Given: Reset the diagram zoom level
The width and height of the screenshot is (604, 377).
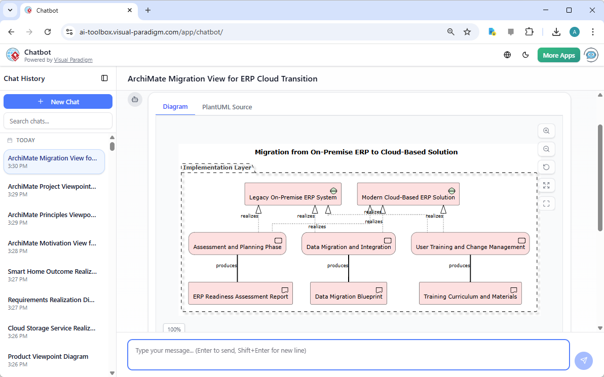Looking at the screenshot, I should pyautogui.click(x=546, y=167).
